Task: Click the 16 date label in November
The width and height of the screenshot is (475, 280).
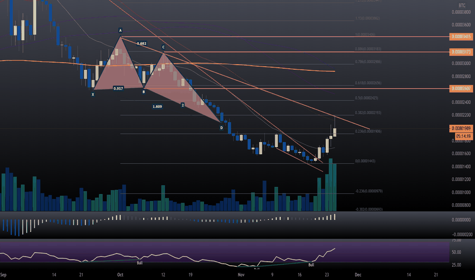Action: point(300,275)
